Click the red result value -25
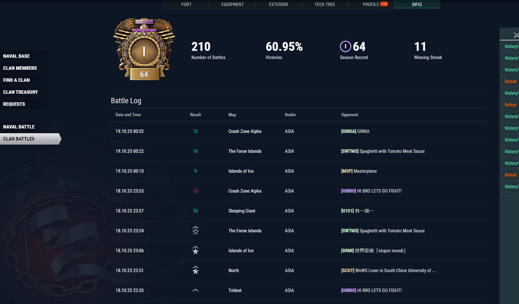The image size is (519, 304). click(195, 191)
